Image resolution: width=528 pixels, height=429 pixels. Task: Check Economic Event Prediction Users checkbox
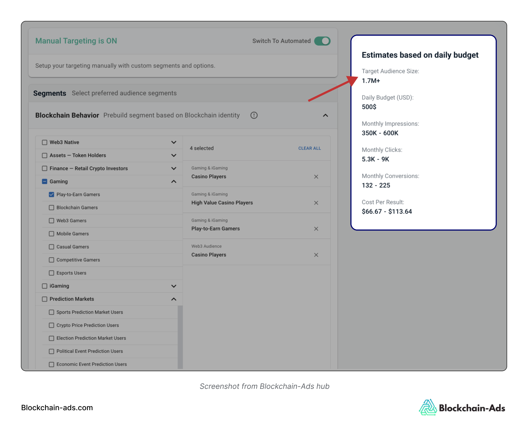click(52, 364)
